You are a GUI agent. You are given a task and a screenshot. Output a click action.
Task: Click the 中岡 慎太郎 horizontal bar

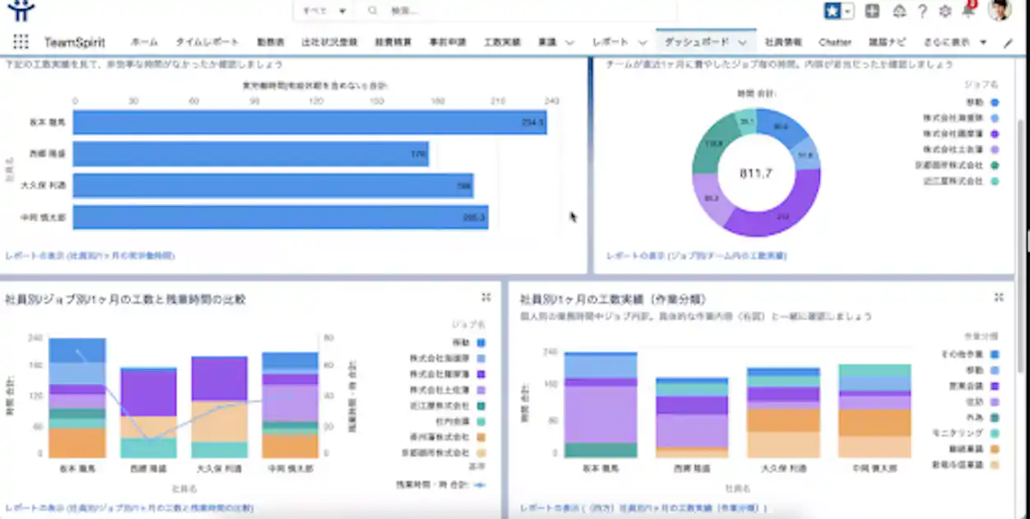(281, 217)
